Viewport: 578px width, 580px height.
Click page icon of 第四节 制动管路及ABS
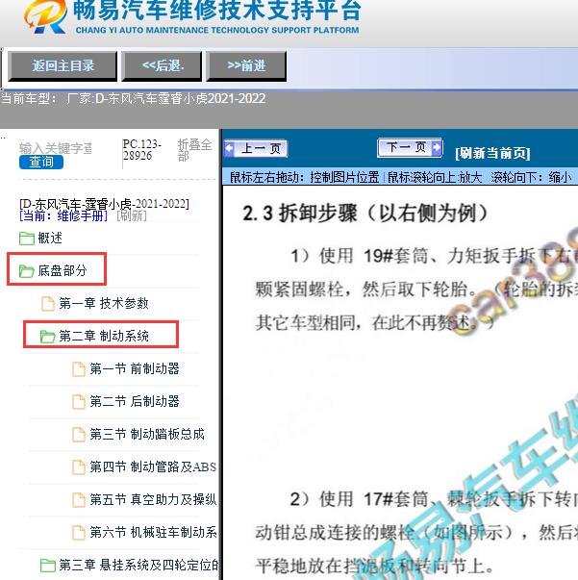(x=79, y=467)
